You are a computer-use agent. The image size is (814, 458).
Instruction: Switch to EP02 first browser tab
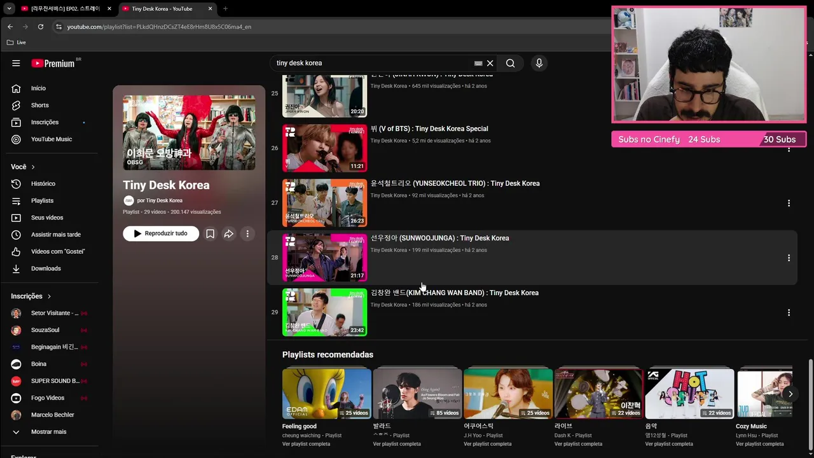[x=66, y=9]
